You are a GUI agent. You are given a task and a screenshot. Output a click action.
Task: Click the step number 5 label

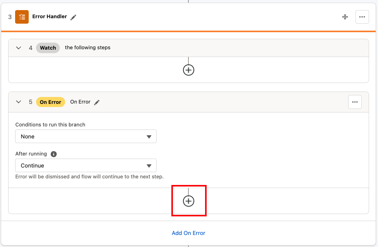(31, 102)
